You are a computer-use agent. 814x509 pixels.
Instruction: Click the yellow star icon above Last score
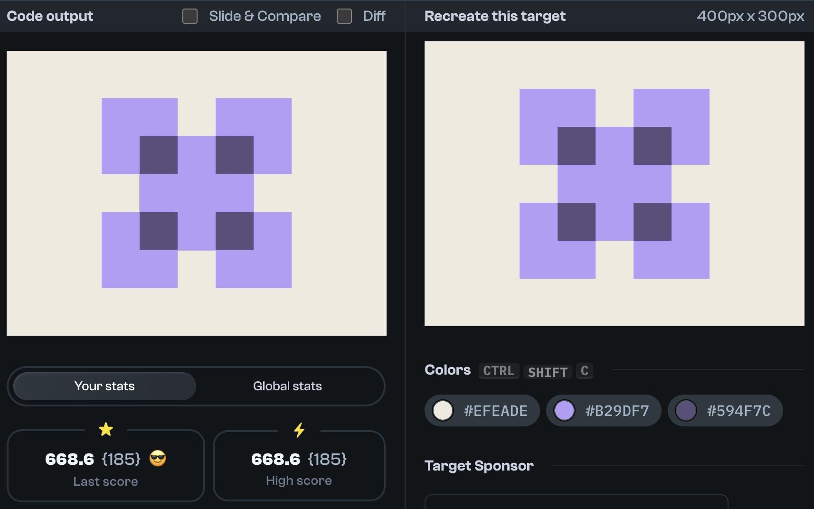tap(106, 430)
